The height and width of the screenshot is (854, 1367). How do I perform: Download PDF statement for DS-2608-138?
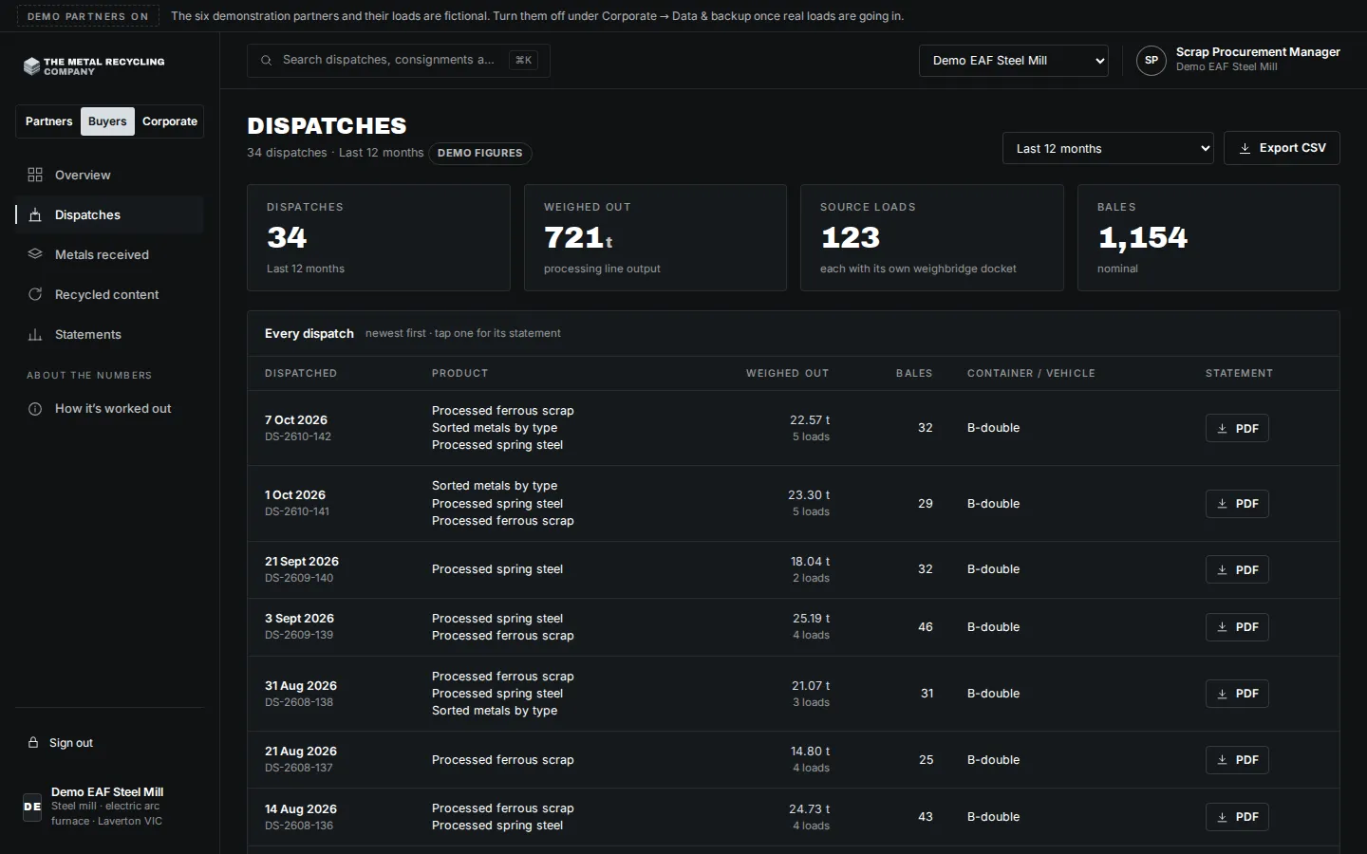(1237, 694)
